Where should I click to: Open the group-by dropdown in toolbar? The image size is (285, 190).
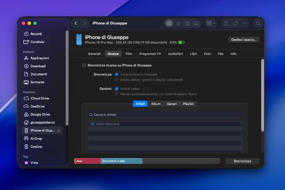click(x=211, y=23)
